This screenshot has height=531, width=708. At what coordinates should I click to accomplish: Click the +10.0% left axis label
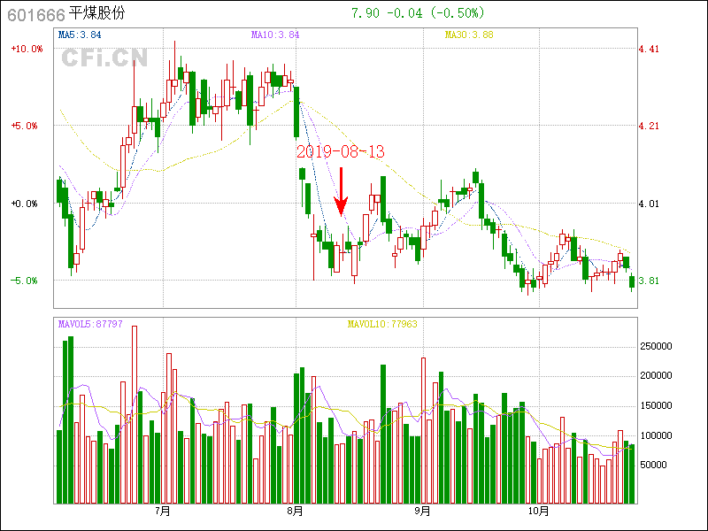27,49
